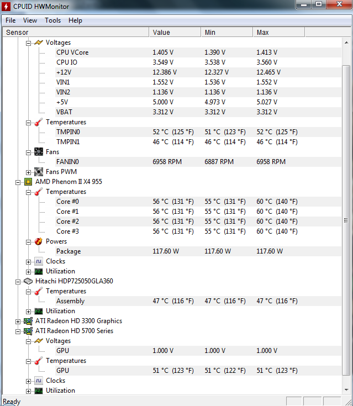
Task: Click the Fans PWM fan icon
Action: click(x=39, y=172)
